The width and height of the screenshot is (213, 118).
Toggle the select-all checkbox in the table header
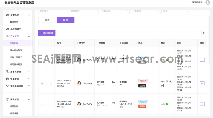[50, 43]
